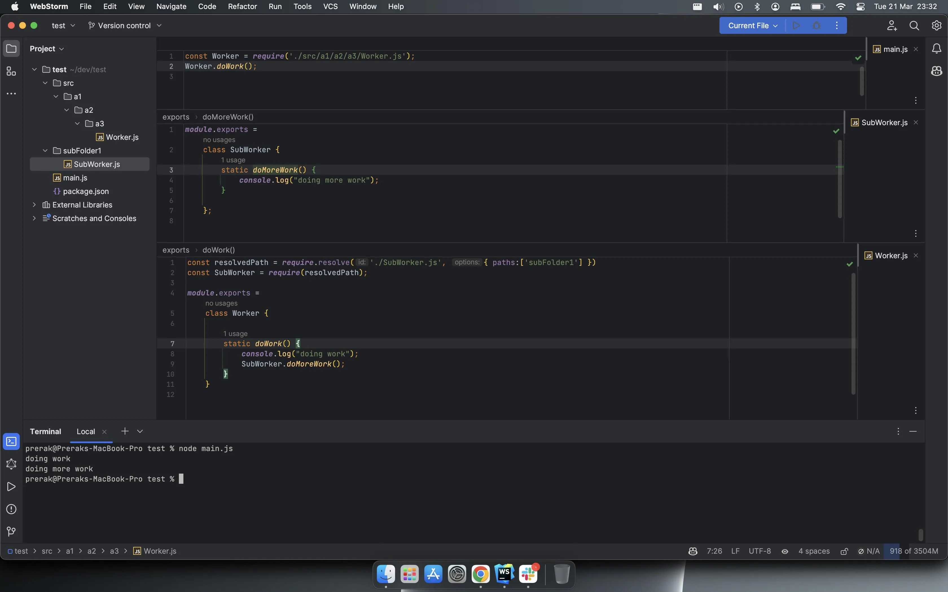This screenshot has height=592, width=948.
Task: Collapse the subFolder1 tree folder
Action: [45, 151]
